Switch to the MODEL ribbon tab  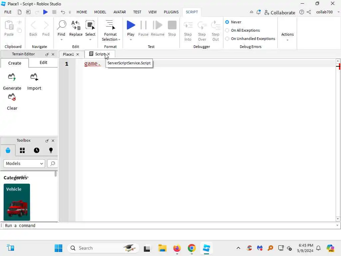[x=100, y=12]
